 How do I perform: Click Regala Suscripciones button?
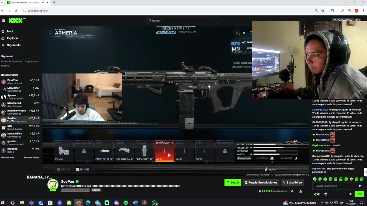coord(261,183)
